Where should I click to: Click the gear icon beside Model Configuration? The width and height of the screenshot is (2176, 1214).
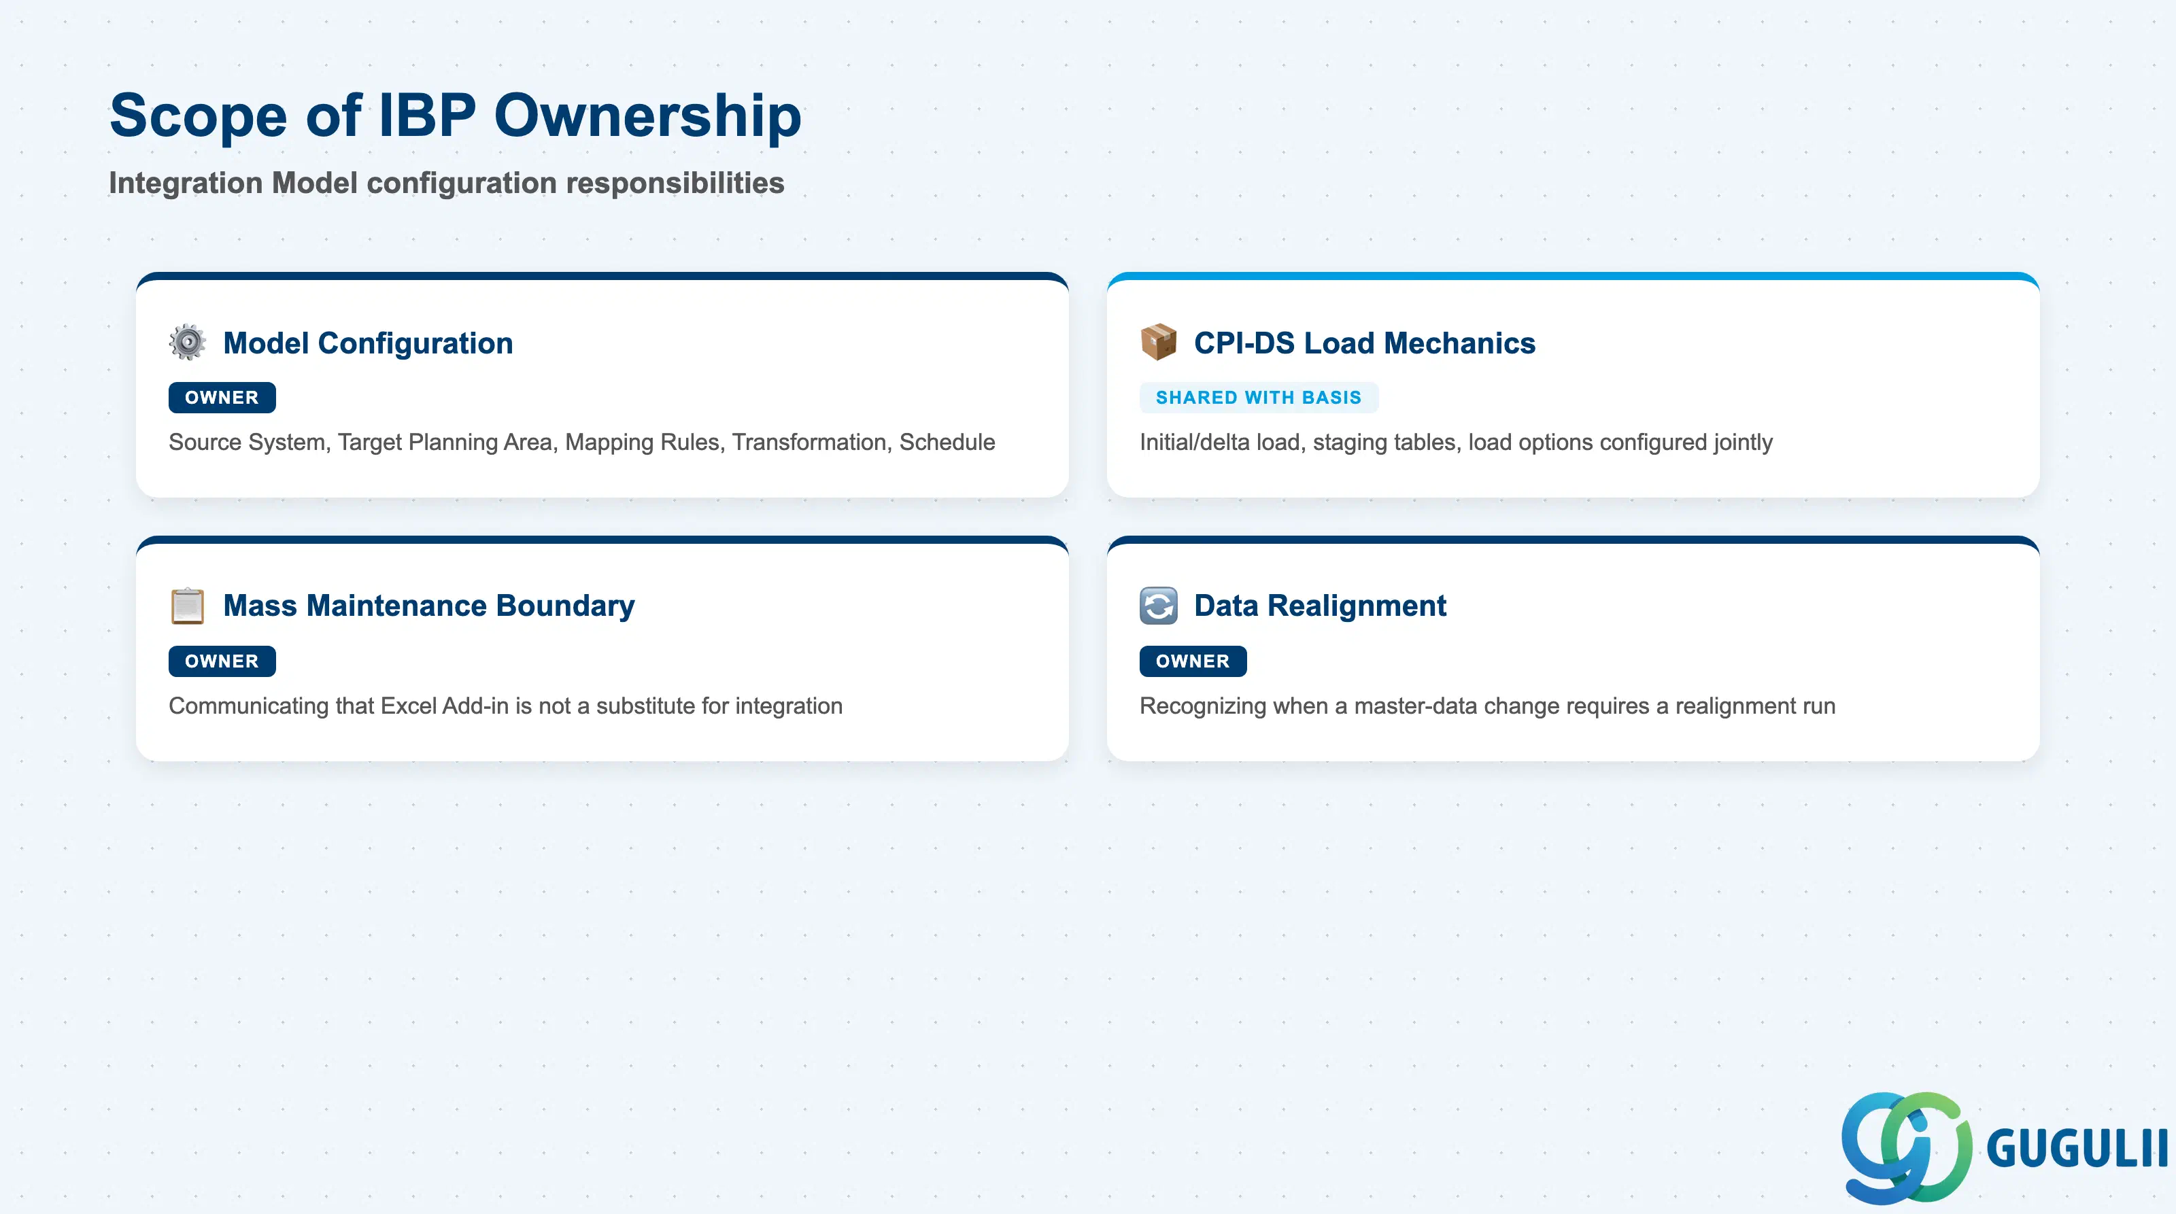tap(188, 343)
